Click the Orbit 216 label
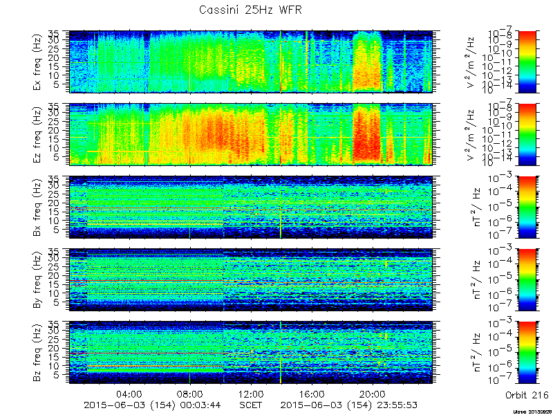The image size is (553, 415). click(527, 394)
